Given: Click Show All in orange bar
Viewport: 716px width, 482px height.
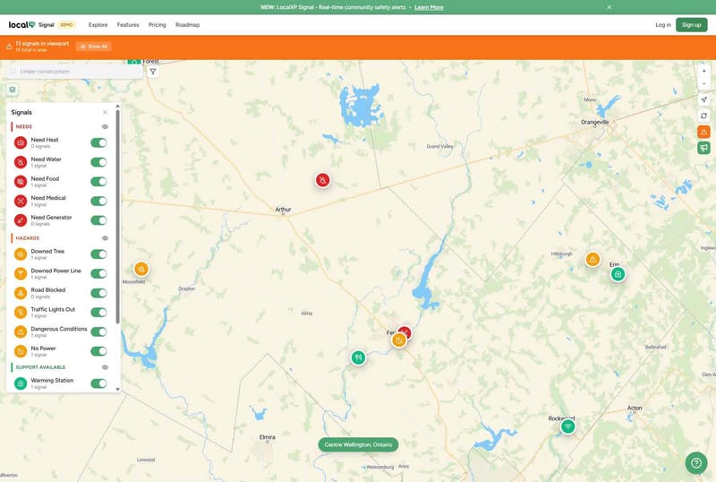Looking at the screenshot, I should tap(94, 47).
